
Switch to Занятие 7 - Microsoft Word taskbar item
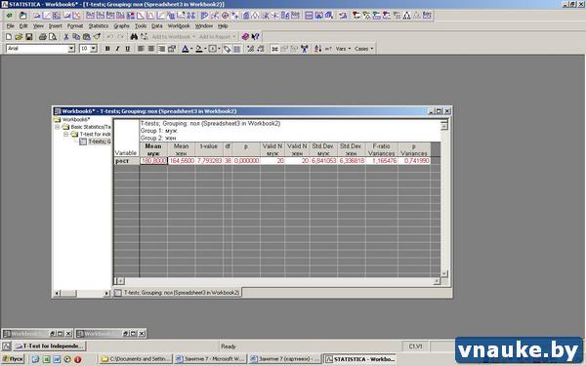point(210,359)
